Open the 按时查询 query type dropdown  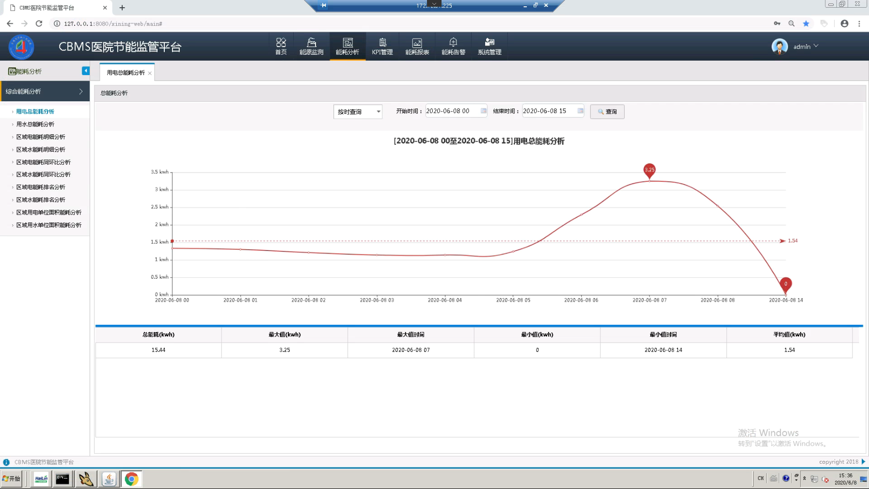pyautogui.click(x=358, y=111)
